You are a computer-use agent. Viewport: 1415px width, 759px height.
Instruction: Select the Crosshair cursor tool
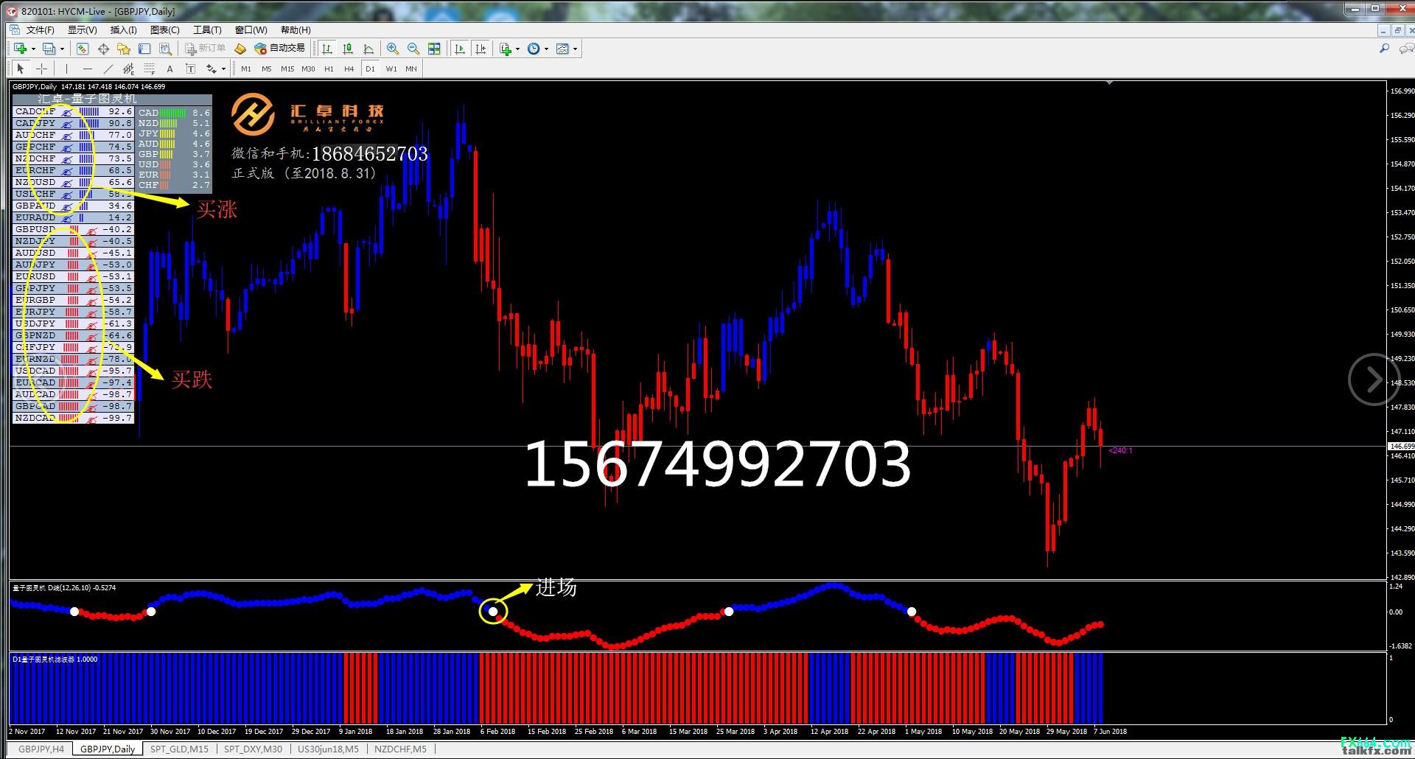tap(42, 69)
